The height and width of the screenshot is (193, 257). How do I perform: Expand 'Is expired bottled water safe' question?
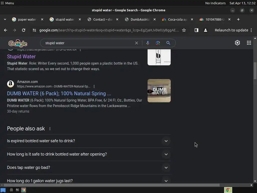click(89, 141)
